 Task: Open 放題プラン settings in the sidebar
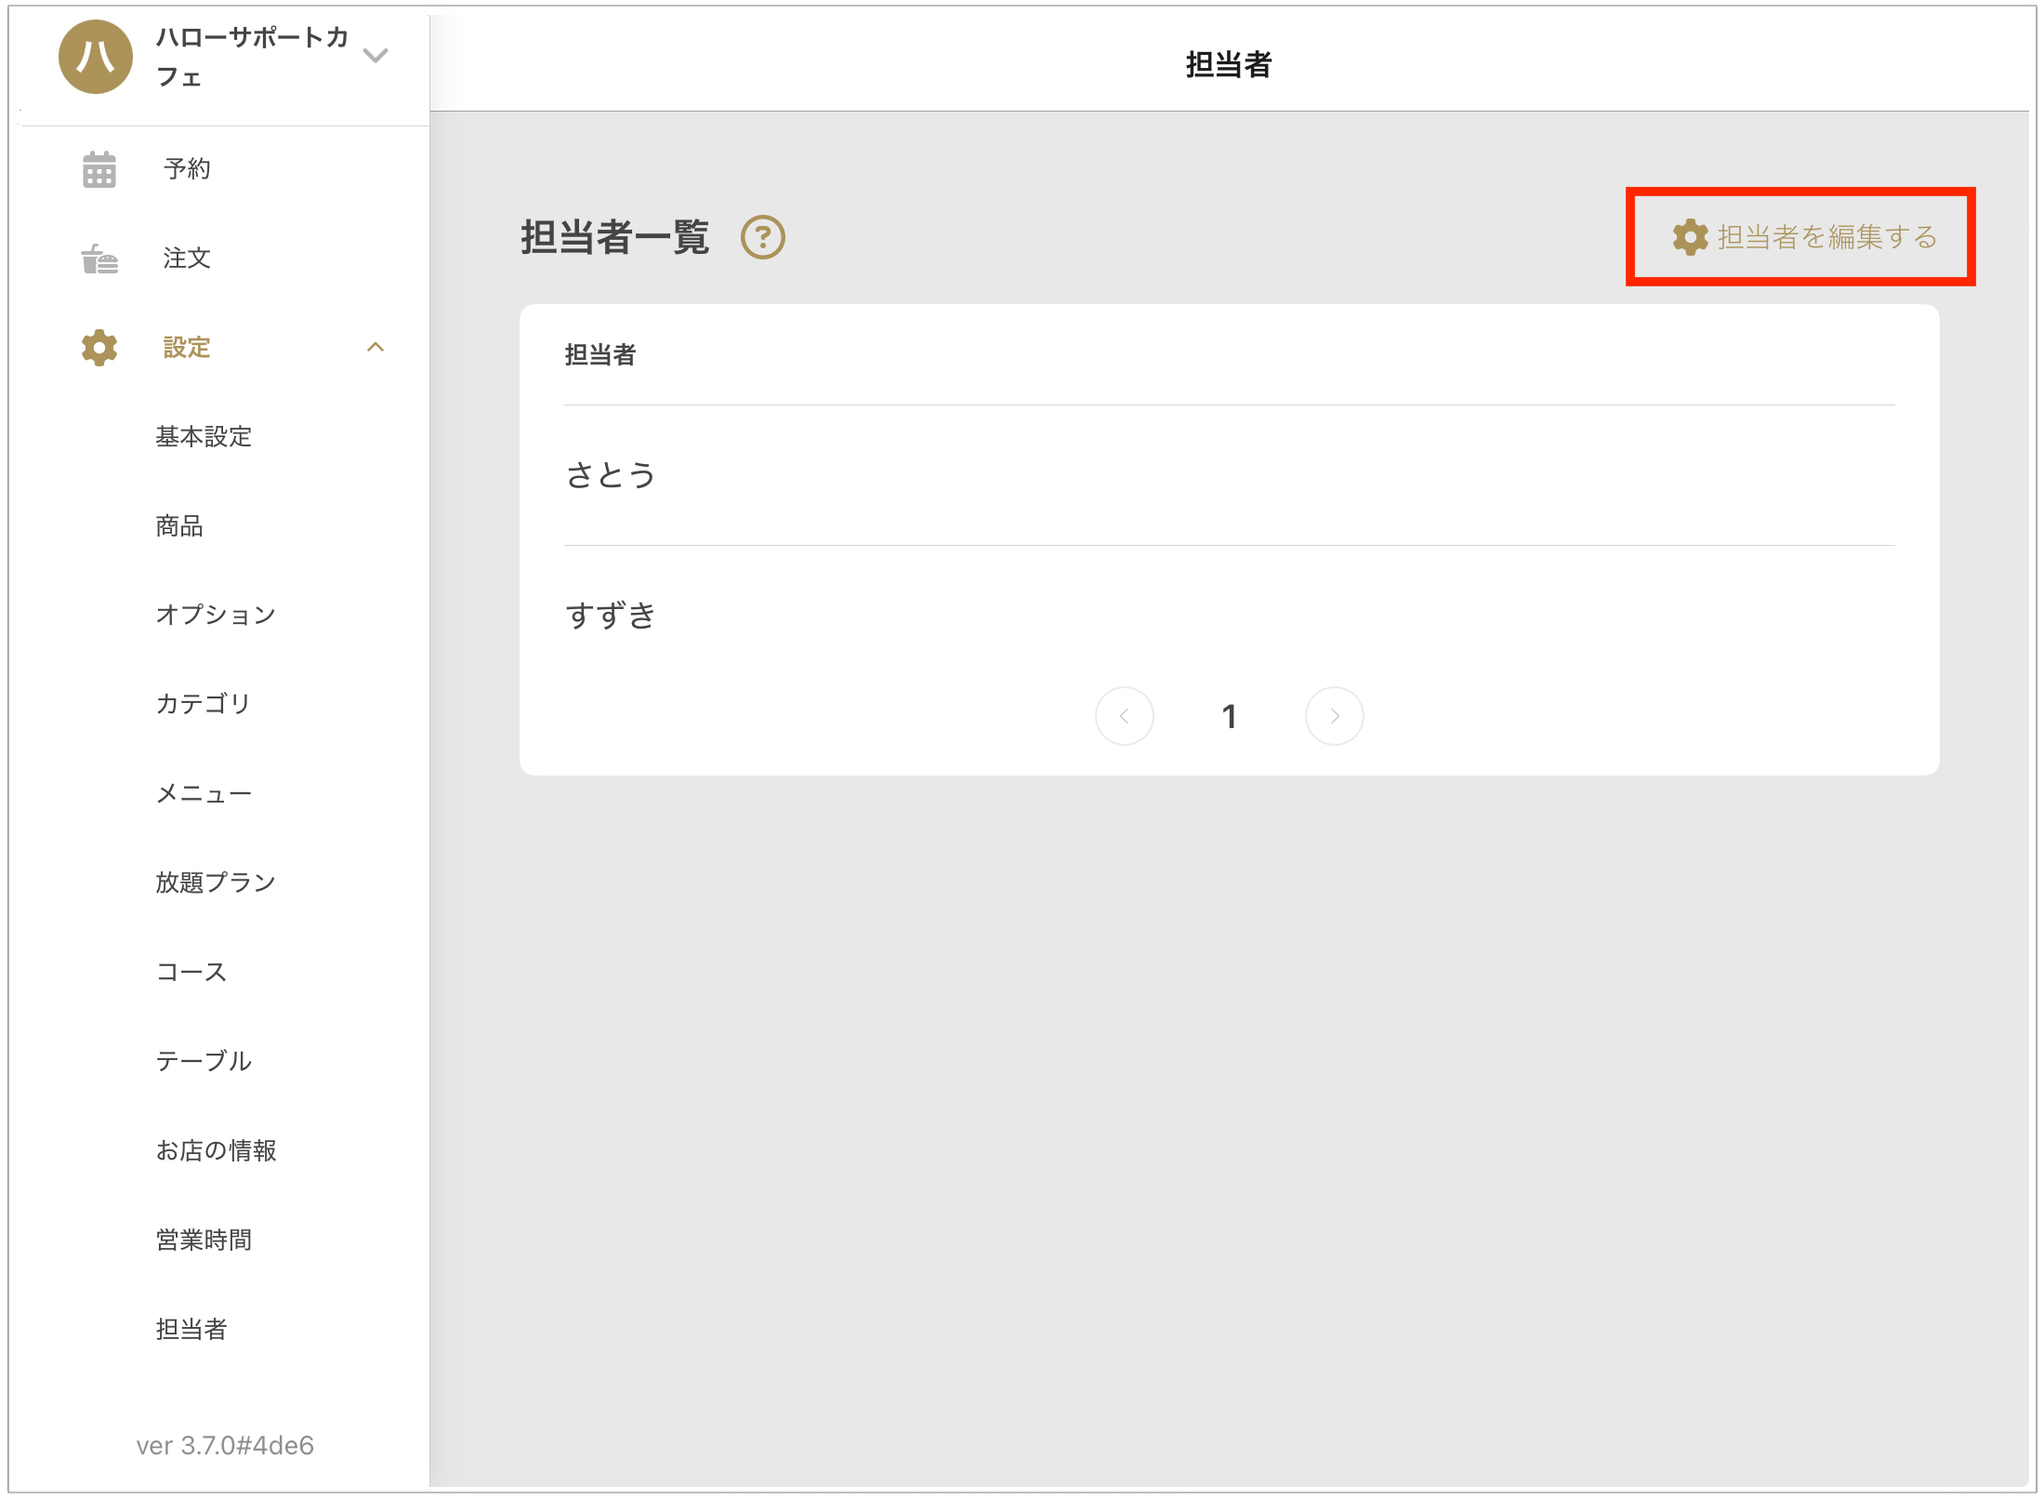coord(216,882)
